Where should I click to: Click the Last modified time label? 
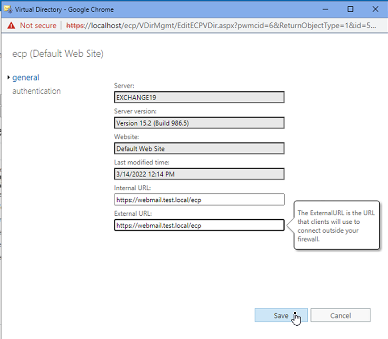141,162
